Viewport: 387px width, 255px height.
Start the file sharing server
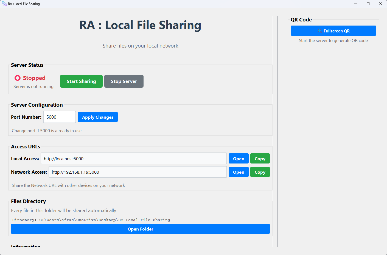click(81, 81)
